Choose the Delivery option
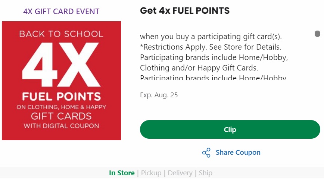This screenshot has width=324, height=179. click(x=180, y=173)
